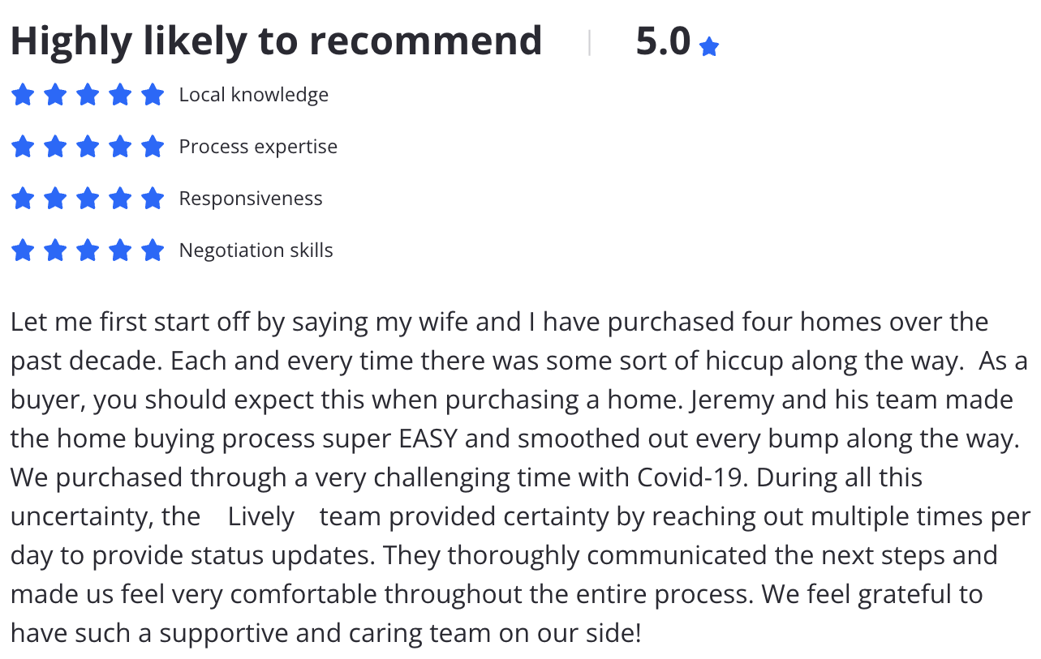1041x659 pixels.
Task: Click the fifth star of Local knowledge
Action: [x=153, y=95]
